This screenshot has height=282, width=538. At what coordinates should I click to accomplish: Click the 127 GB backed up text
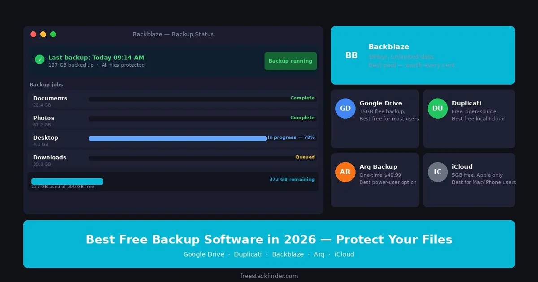click(71, 65)
